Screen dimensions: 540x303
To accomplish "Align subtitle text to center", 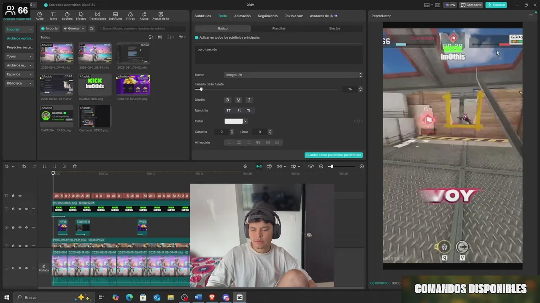I will [239, 143].
